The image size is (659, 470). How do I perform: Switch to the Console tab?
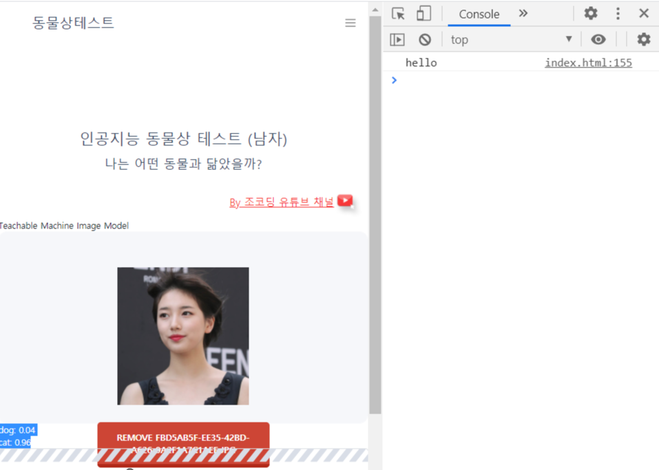pyautogui.click(x=479, y=14)
